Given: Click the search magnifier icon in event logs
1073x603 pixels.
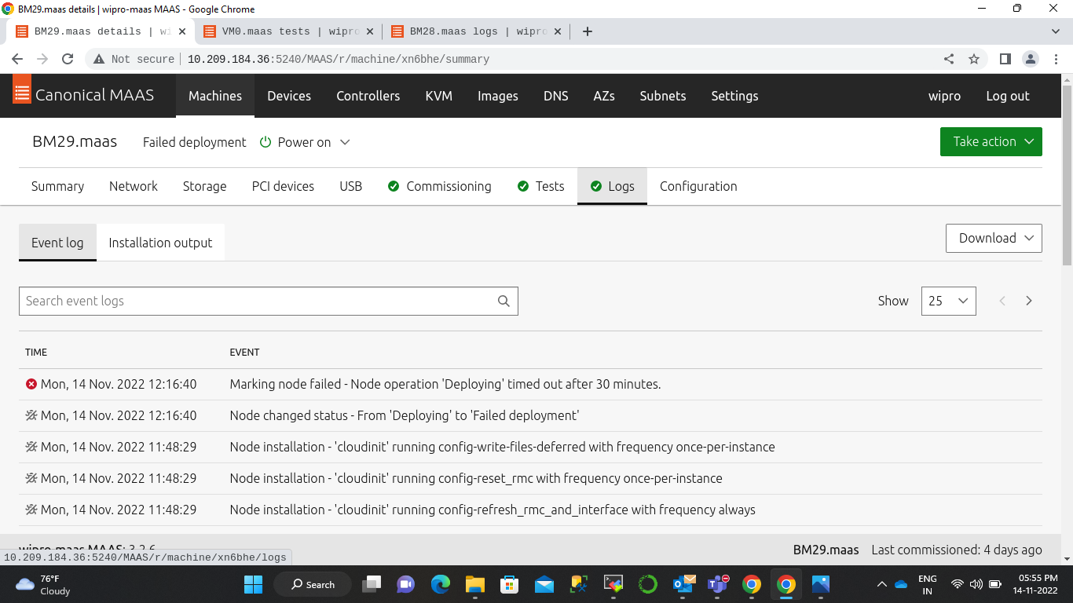Looking at the screenshot, I should (504, 301).
